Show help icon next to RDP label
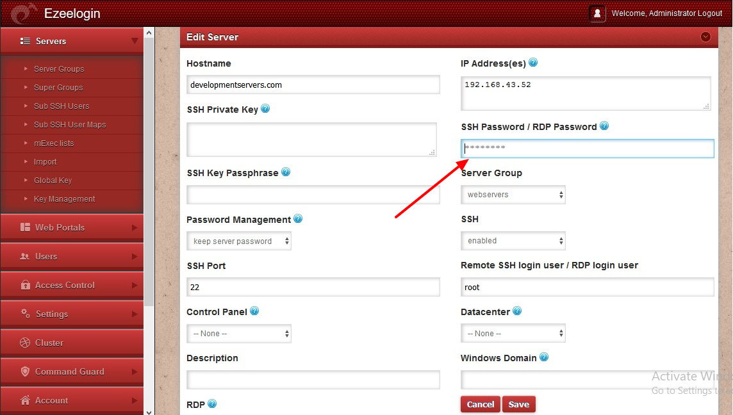This screenshot has width=733, height=415. tap(212, 403)
